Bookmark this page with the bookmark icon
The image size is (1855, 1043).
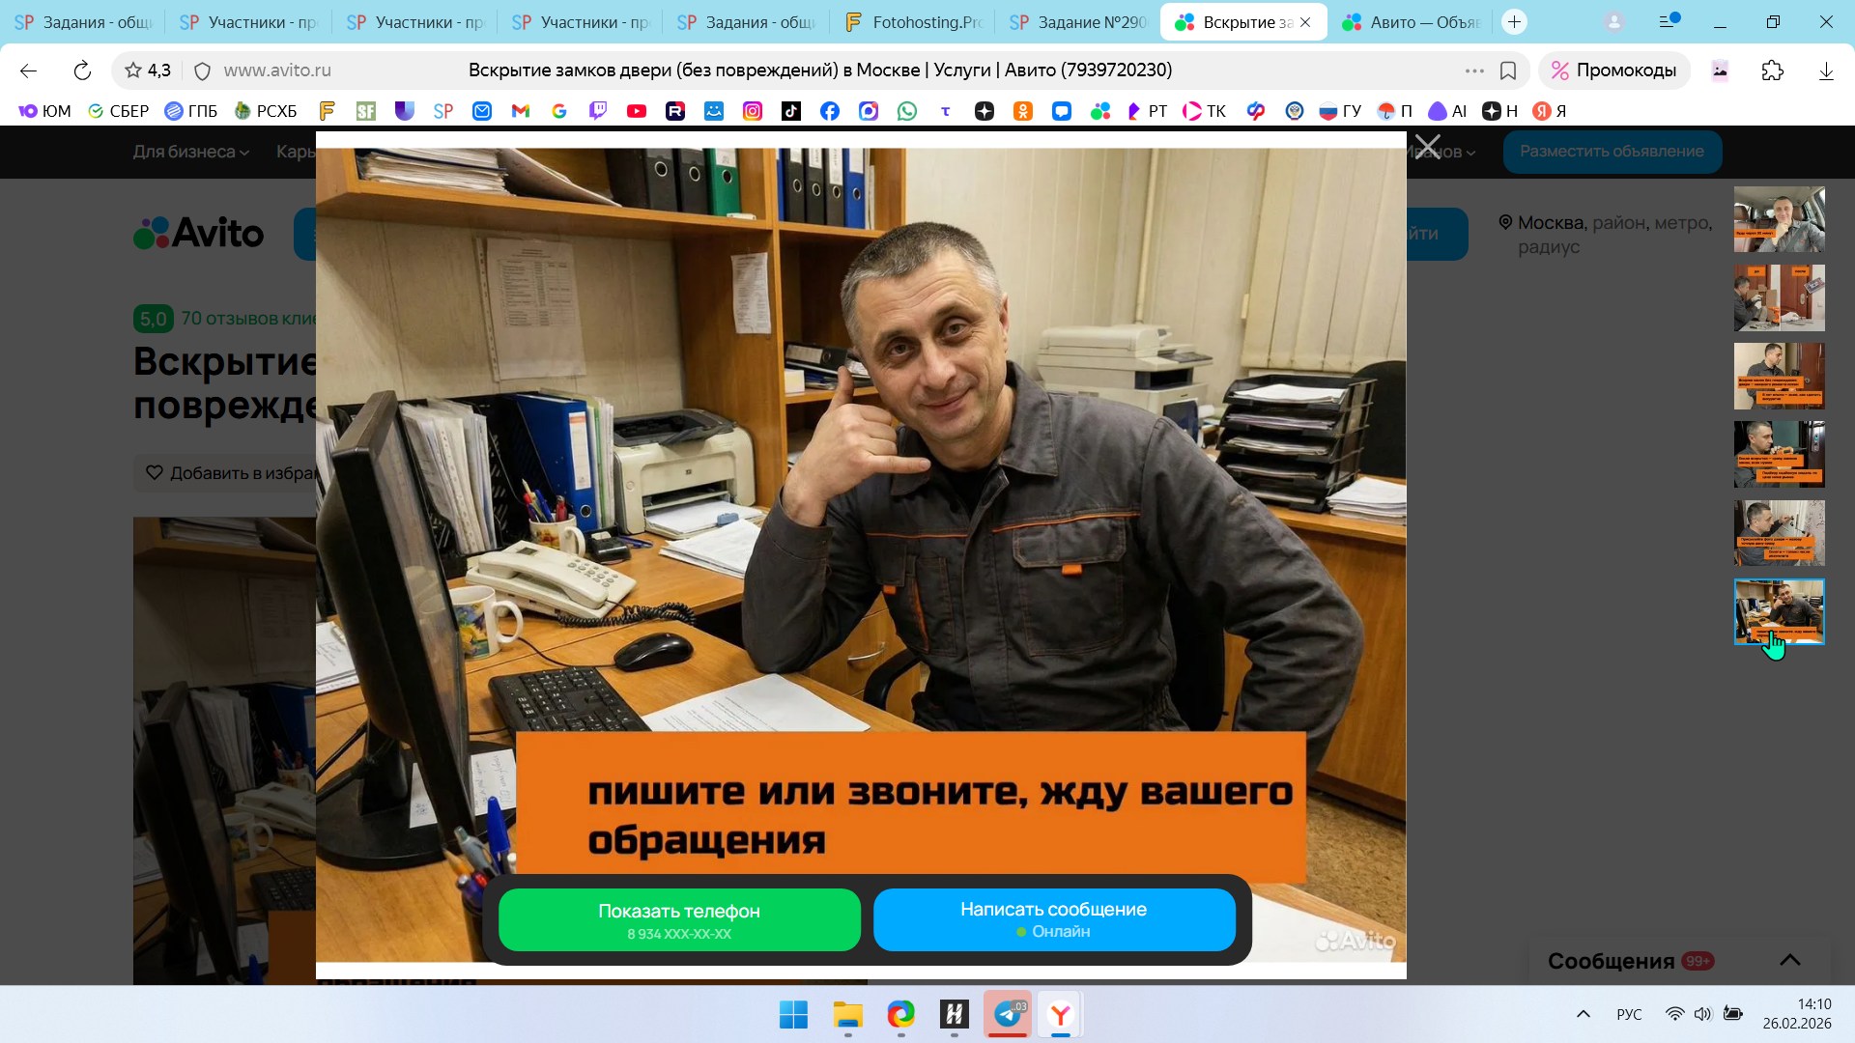point(1507,70)
